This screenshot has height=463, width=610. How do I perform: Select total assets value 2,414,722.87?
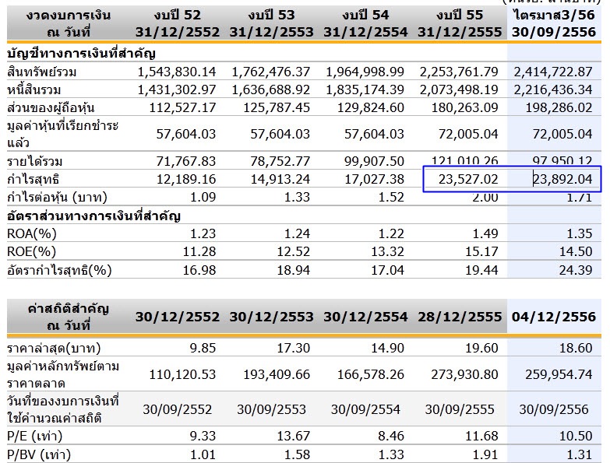tap(553, 72)
